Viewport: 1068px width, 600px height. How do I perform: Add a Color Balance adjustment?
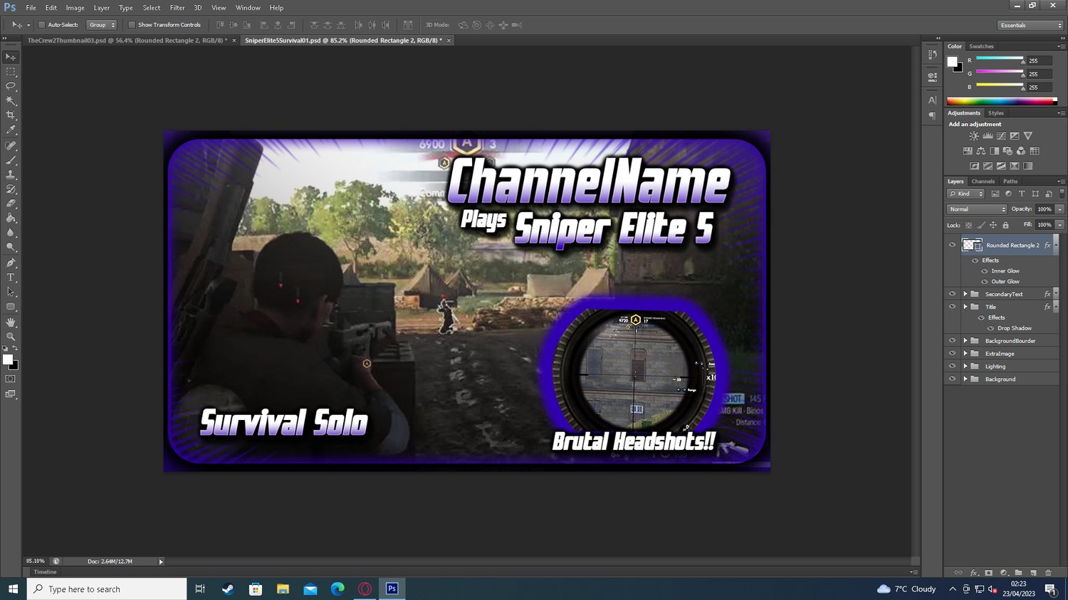tap(981, 151)
